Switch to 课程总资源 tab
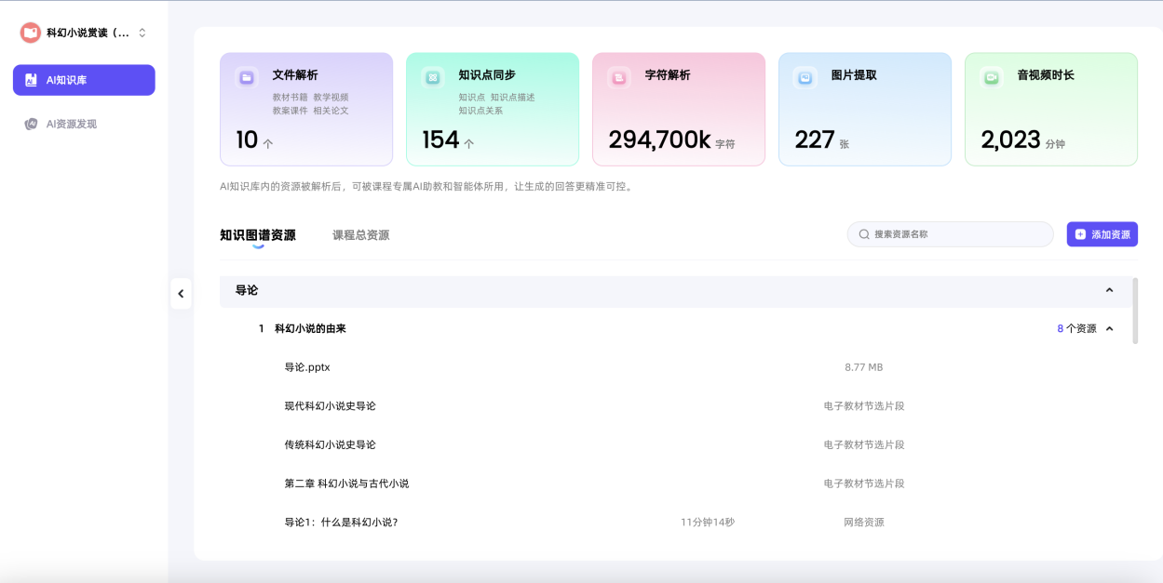This screenshot has width=1163, height=583. click(x=360, y=235)
